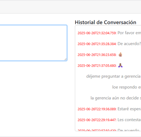141x137 pixels.
Task: Click the 'loe respondo' reply
Action: [x=127, y=87]
